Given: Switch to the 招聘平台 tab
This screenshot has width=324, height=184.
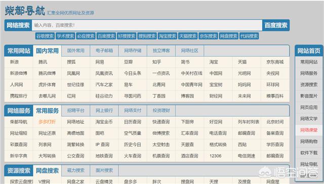Looking at the screenshot, I should point(75,111).
